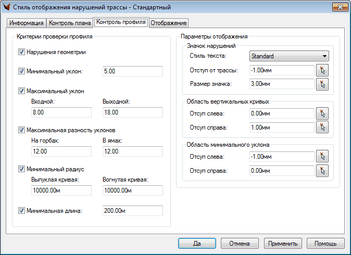
Task: Click the Минимальная длина input field
Action: click(x=132, y=211)
